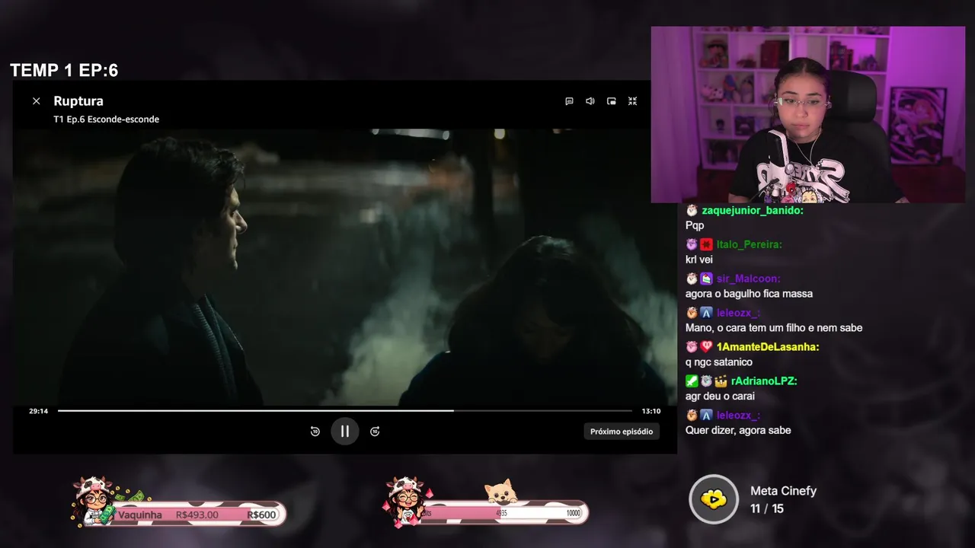
Task: Click the dog peeking over bits bar
Action: pos(501,492)
